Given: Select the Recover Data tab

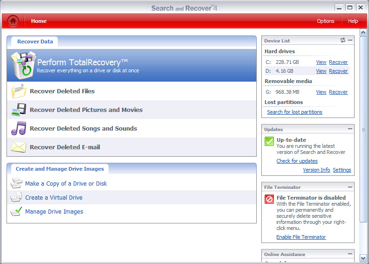Looking at the screenshot, I should point(35,42).
